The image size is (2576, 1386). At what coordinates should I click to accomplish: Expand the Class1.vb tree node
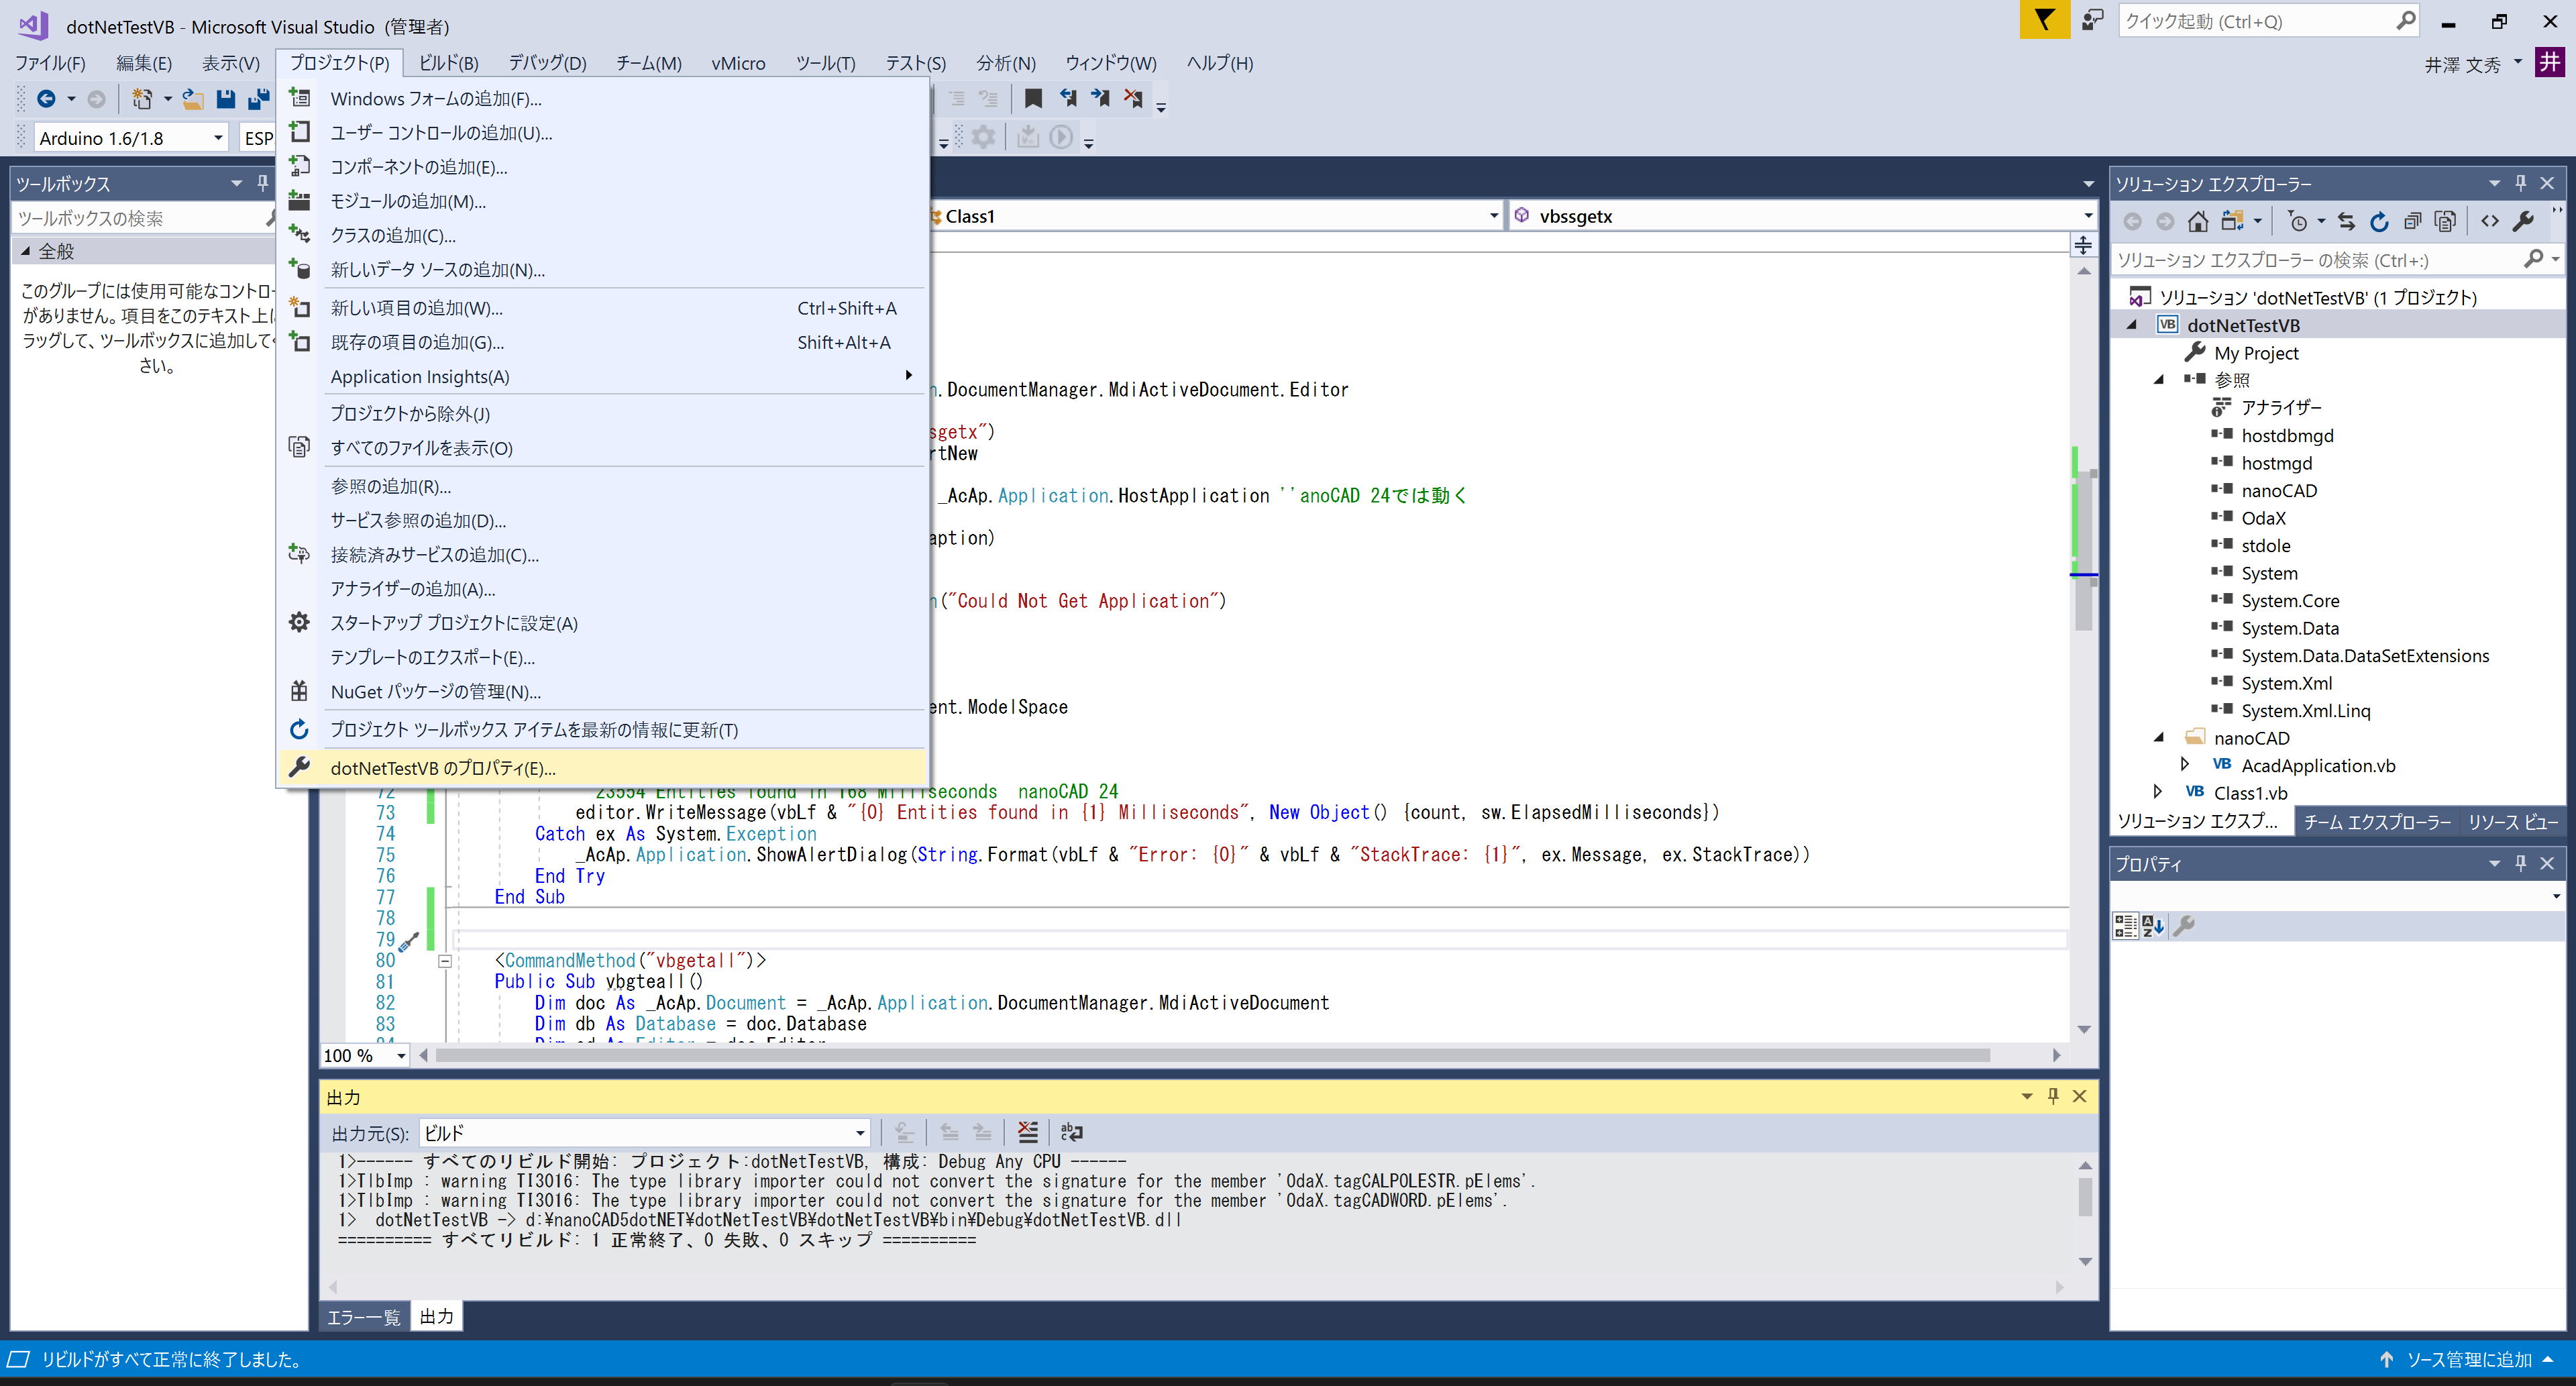click(x=2158, y=792)
